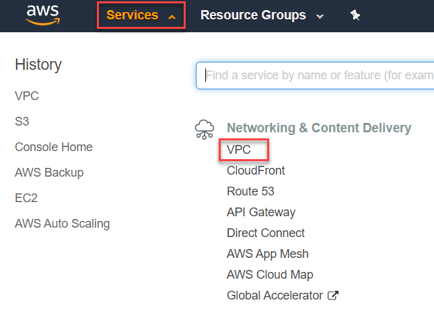Open AWS Cloud Map

[270, 275]
